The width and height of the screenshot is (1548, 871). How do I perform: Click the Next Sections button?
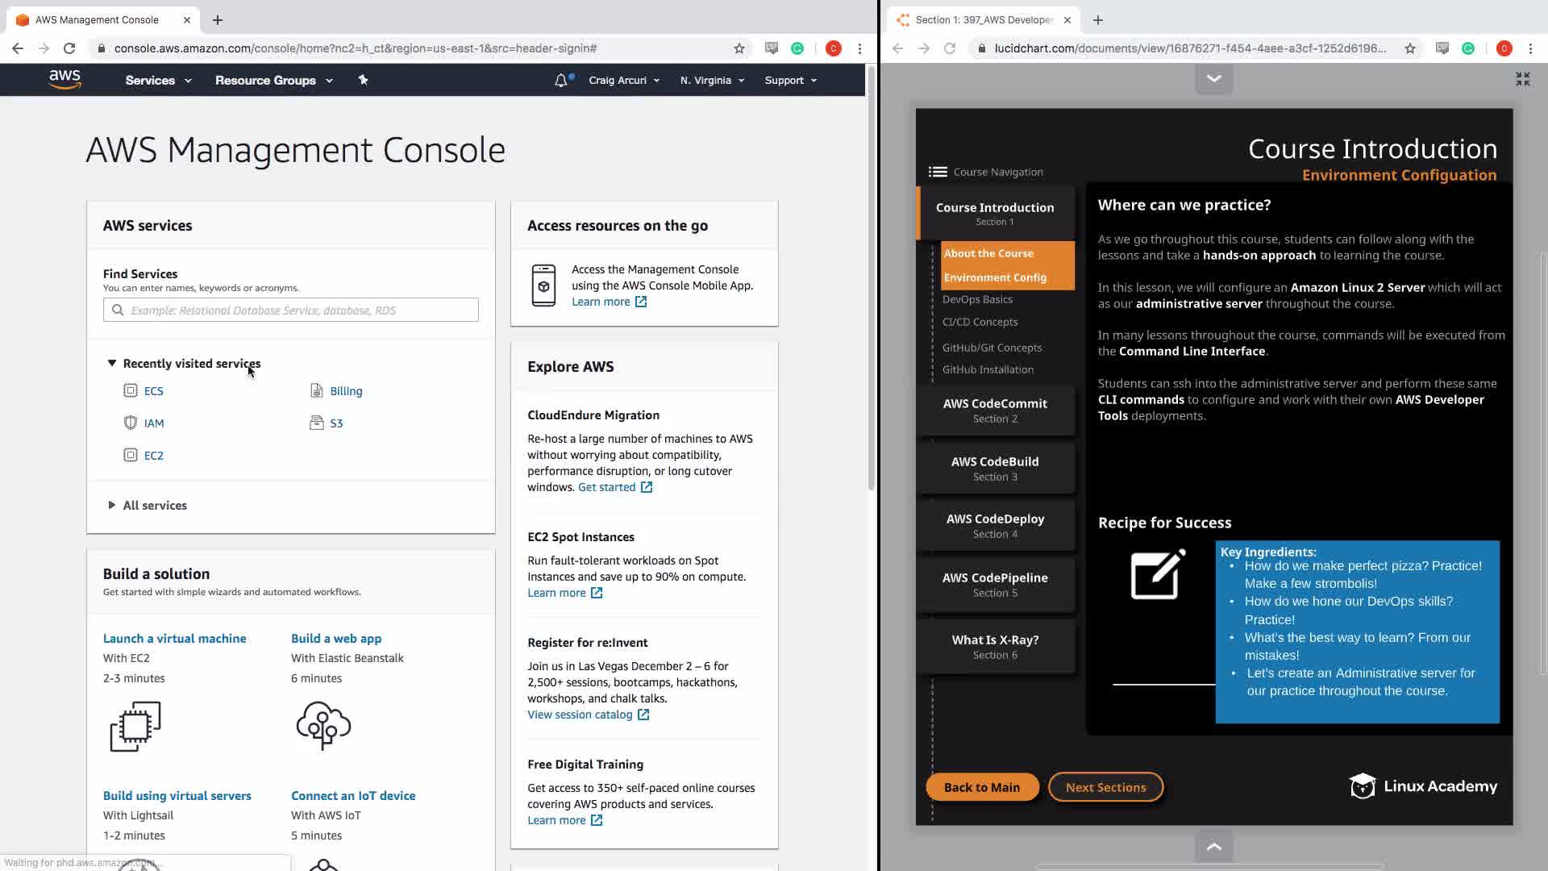(x=1105, y=787)
